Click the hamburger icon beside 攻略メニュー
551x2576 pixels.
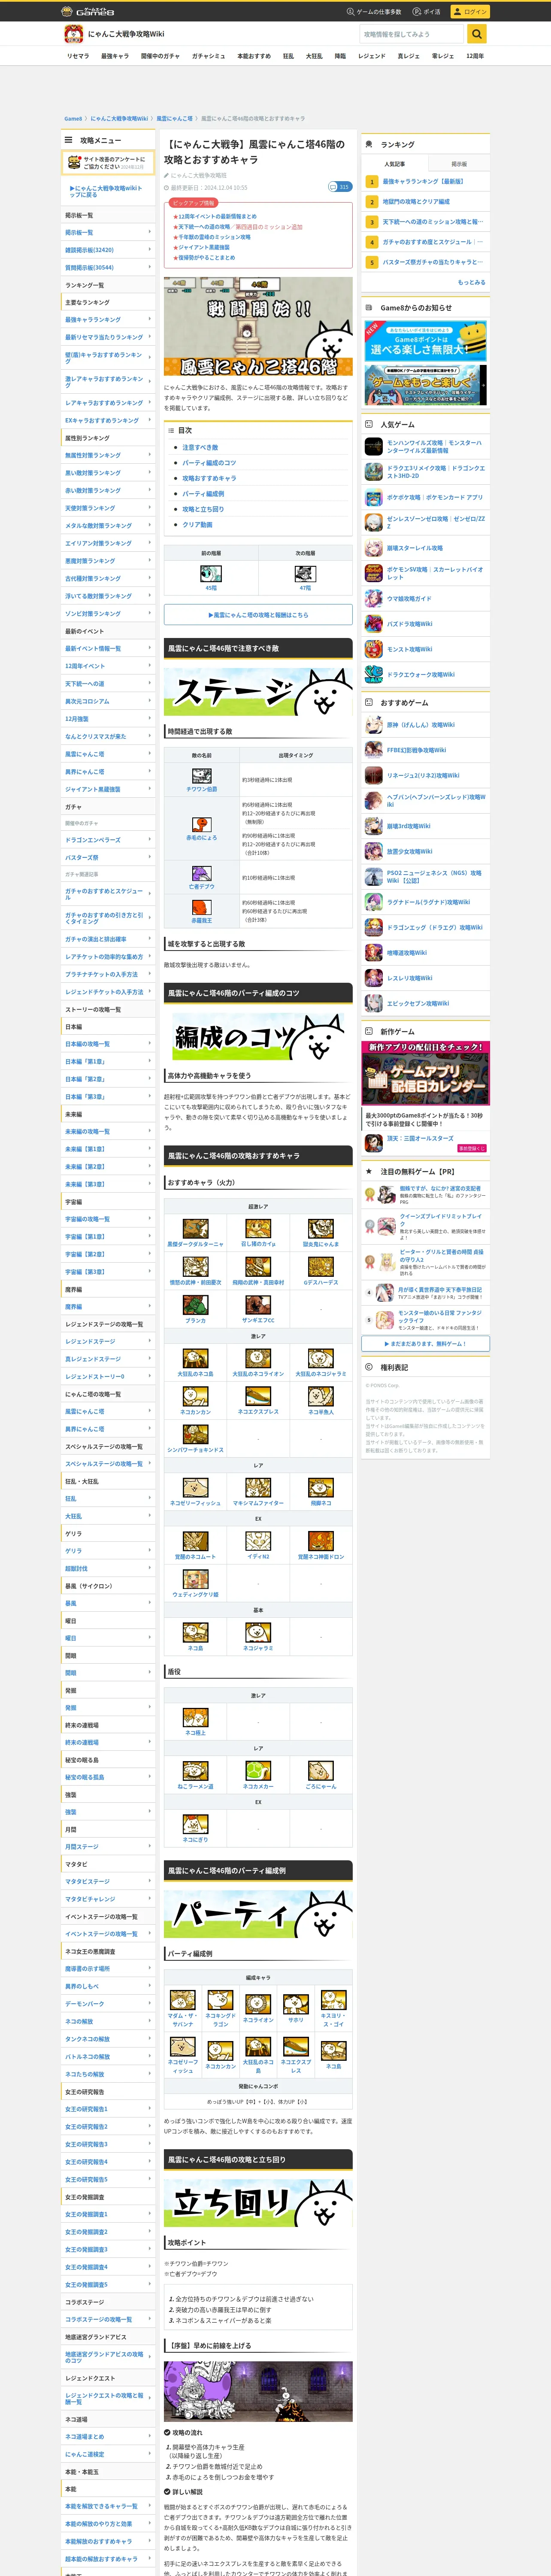click(x=69, y=140)
